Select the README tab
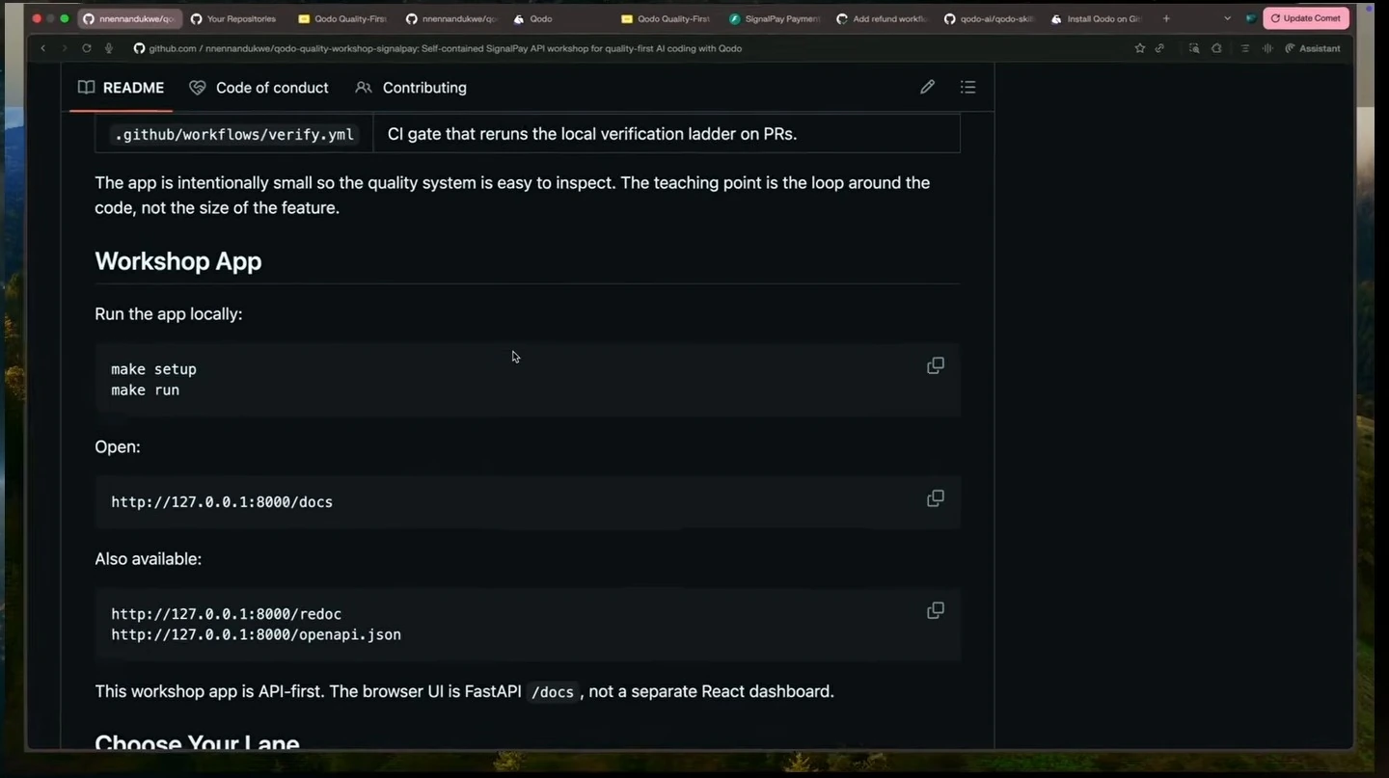This screenshot has height=778, width=1389. click(x=121, y=88)
